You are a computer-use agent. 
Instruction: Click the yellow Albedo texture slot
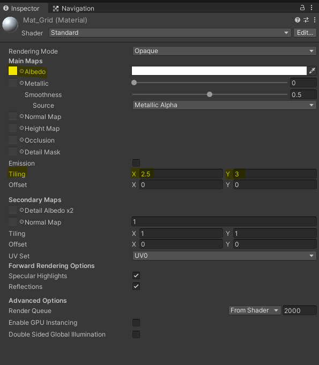[13, 71]
